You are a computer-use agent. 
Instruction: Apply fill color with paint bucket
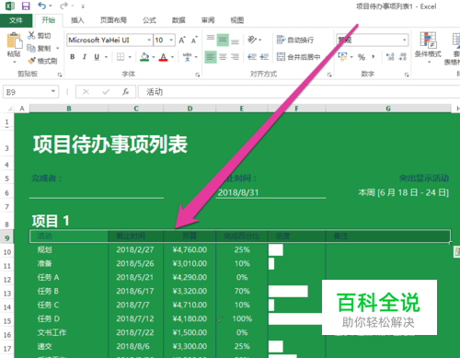click(144, 57)
